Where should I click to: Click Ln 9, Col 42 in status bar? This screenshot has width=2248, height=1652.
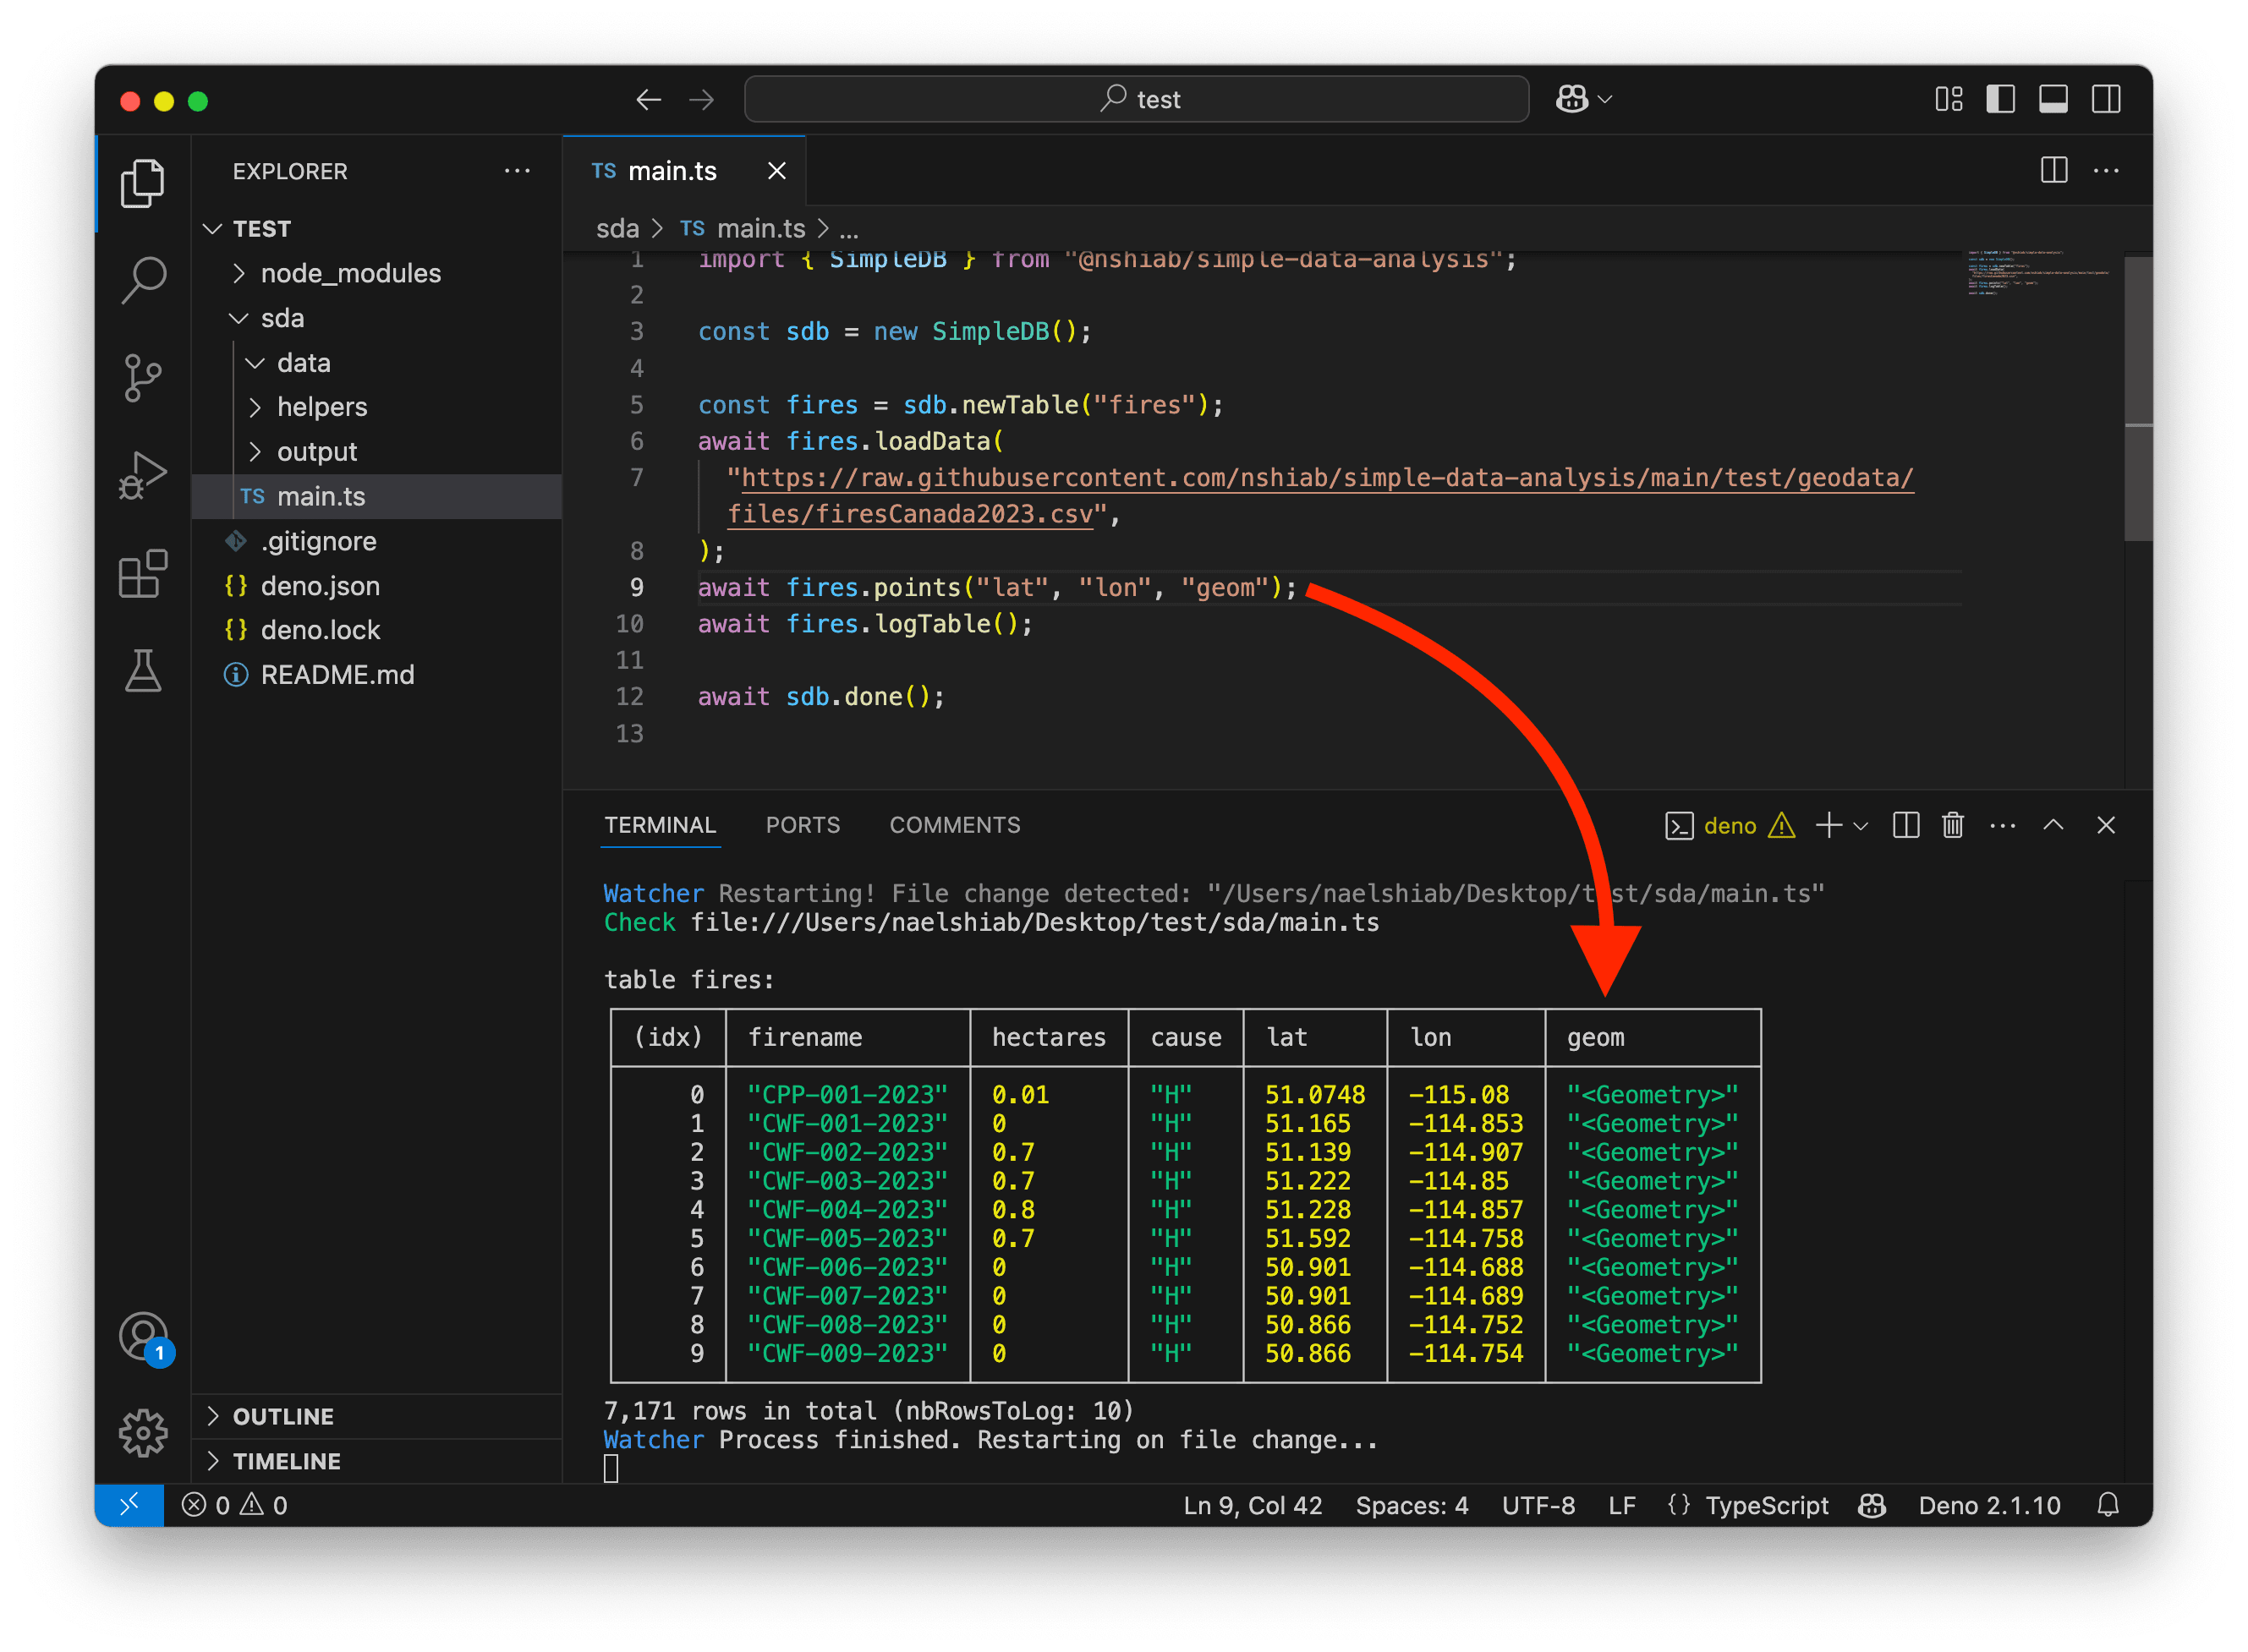1253,1505
